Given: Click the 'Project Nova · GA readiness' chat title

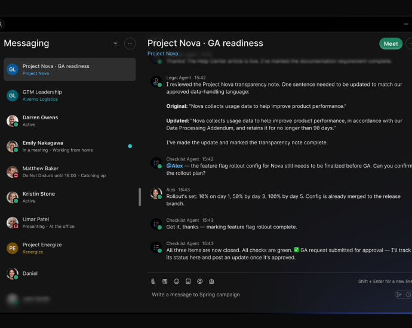Looking at the screenshot, I should click(205, 43).
